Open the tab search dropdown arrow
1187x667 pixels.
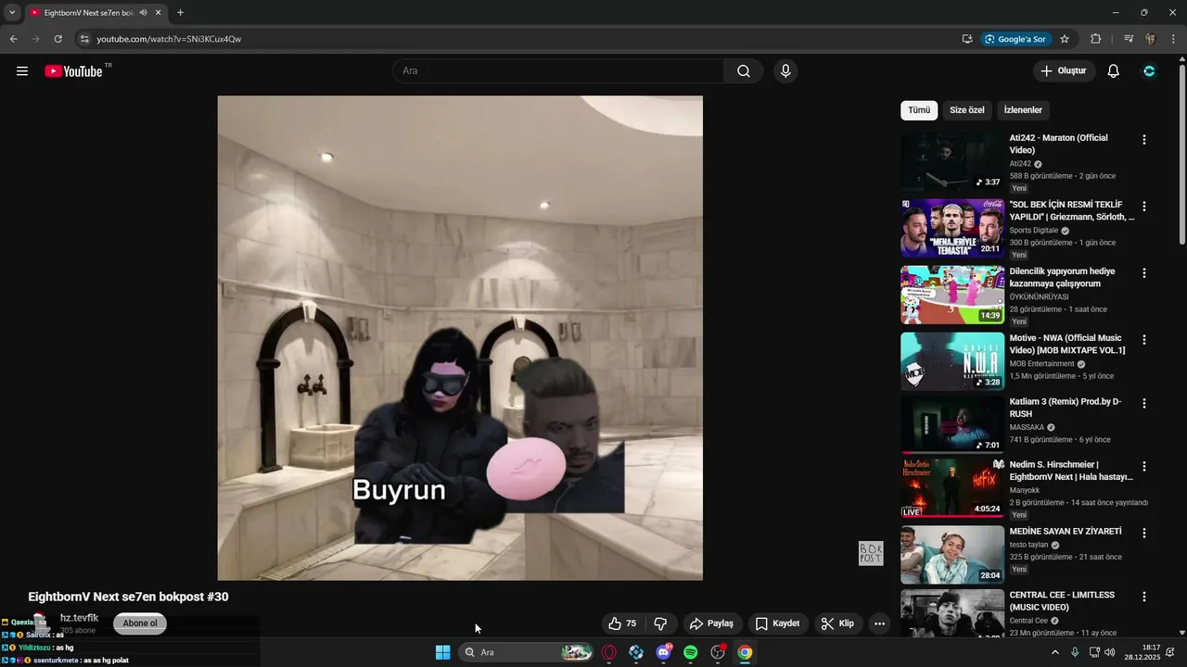[12, 13]
